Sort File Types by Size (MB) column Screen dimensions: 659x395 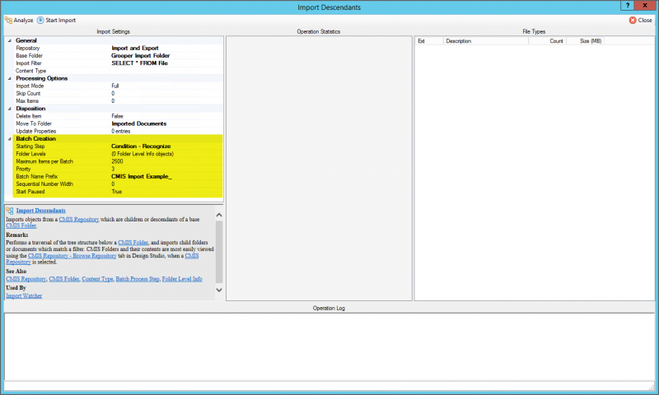pyautogui.click(x=586, y=41)
